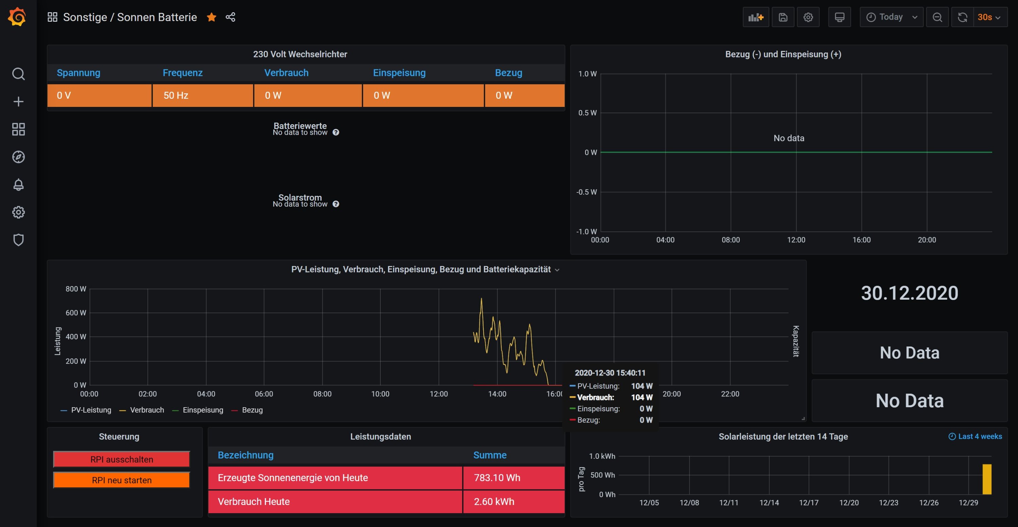Open the search icon in sidebar

[x=18, y=74]
